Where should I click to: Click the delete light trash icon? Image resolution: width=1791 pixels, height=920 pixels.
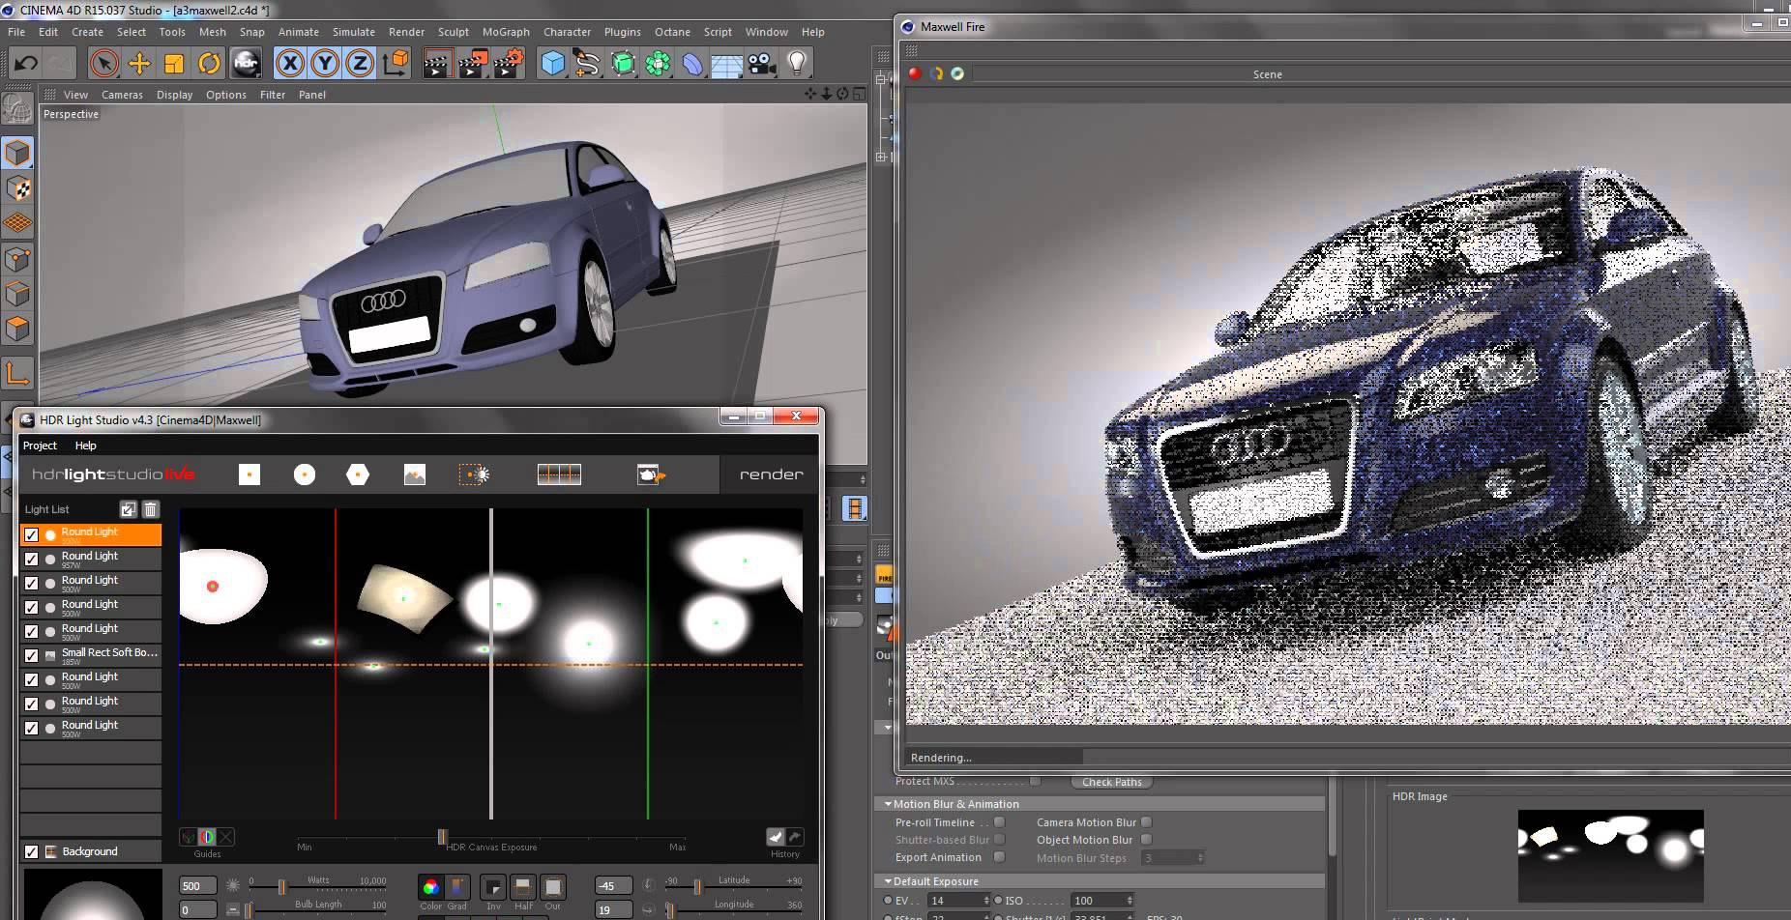tap(151, 509)
